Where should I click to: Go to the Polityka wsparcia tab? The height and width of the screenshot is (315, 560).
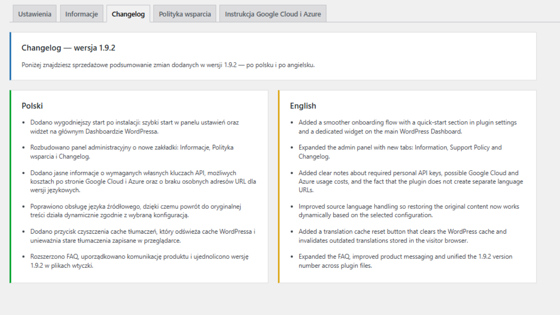(185, 14)
